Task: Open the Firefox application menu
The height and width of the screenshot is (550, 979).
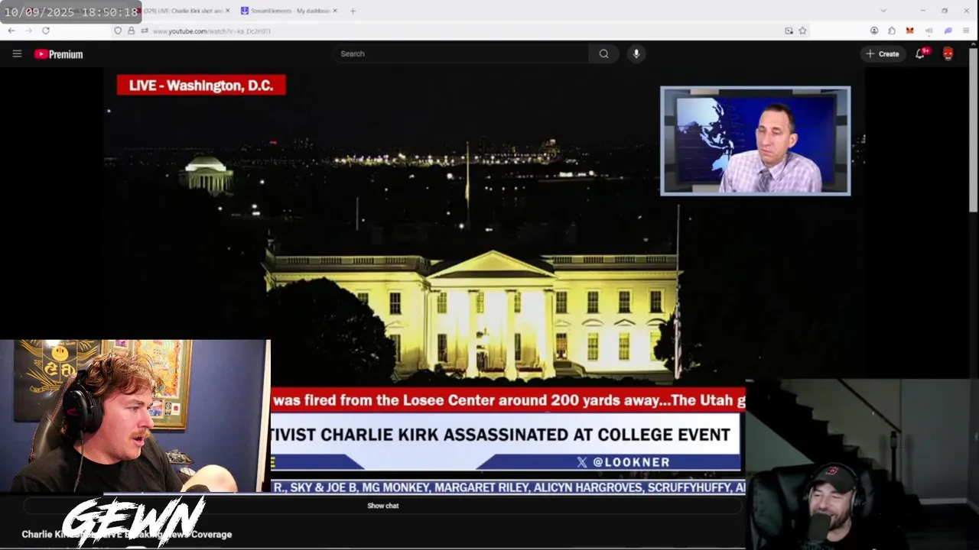Action: coord(967,31)
